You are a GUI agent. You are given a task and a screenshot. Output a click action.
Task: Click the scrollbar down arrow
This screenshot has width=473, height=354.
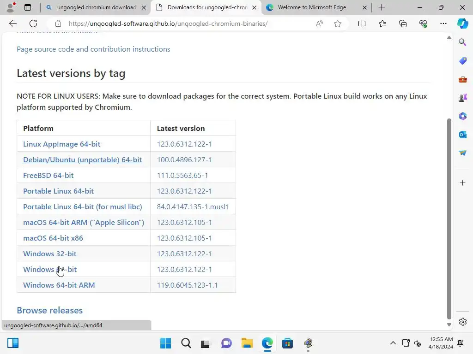(x=449, y=324)
